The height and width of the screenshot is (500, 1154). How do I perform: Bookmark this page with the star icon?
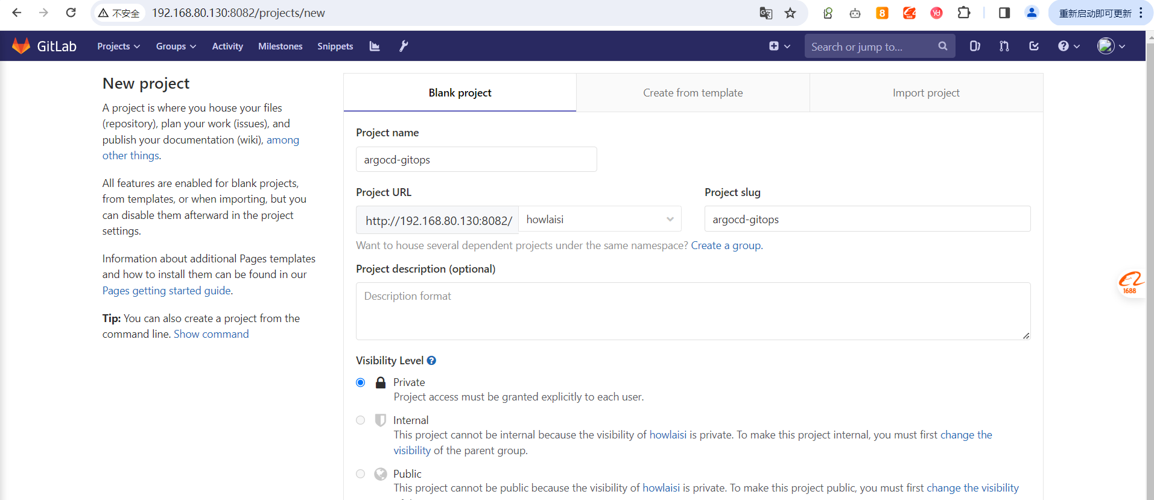pos(790,13)
